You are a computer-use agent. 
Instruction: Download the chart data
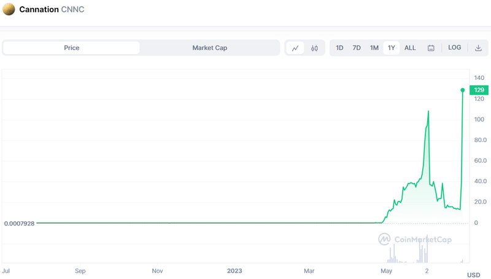click(x=478, y=48)
